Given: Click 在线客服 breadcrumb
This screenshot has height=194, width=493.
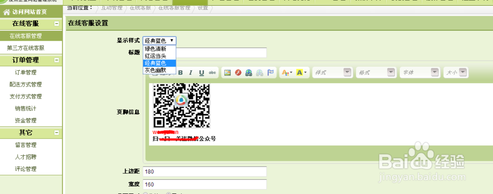Looking at the screenshot, I should (x=141, y=8).
